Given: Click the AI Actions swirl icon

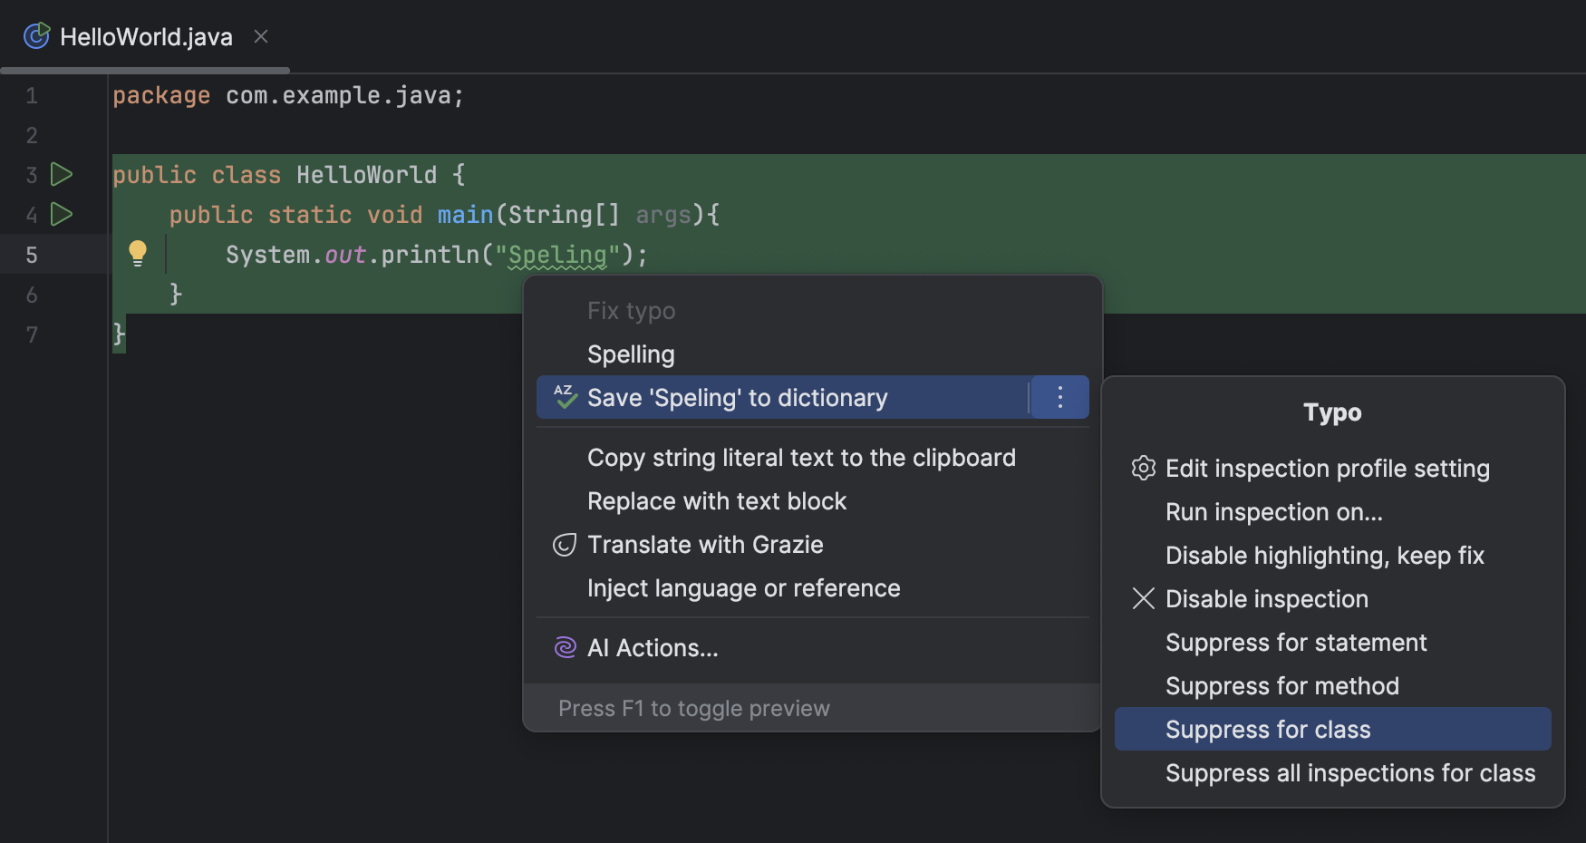Looking at the screenshot, I should 564,647.
